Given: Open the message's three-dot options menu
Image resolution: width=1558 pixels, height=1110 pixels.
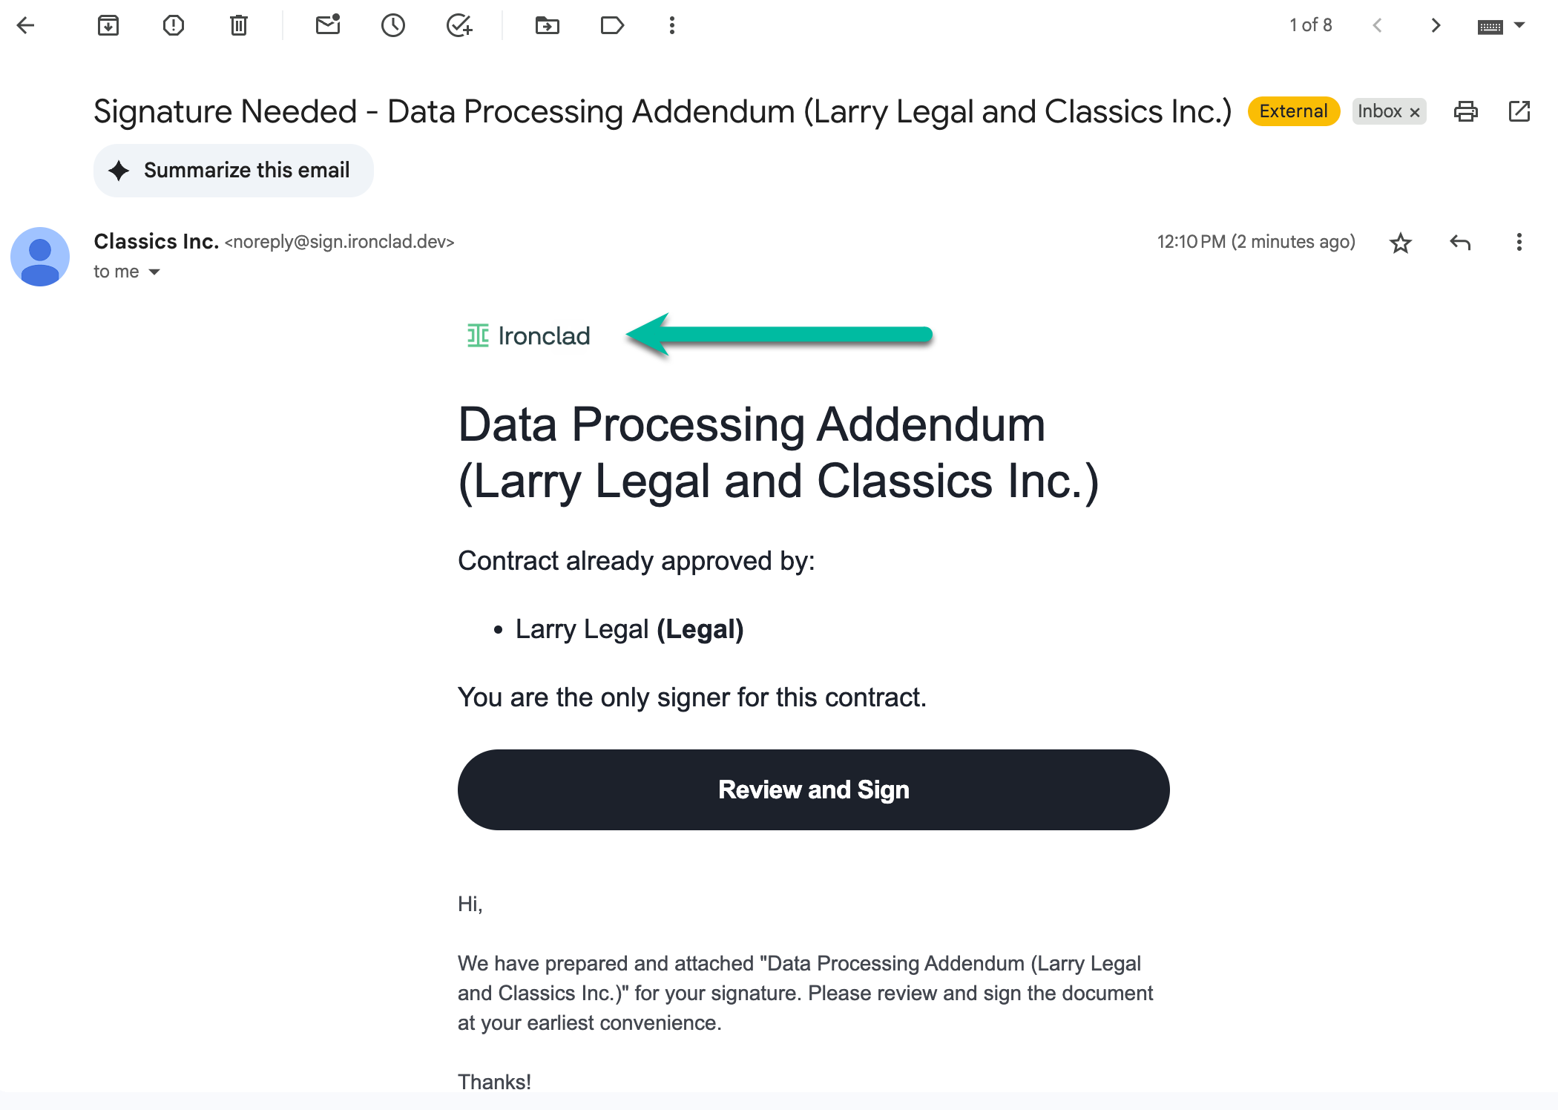Looking at the screenshot, I should tap(1519, 243).
